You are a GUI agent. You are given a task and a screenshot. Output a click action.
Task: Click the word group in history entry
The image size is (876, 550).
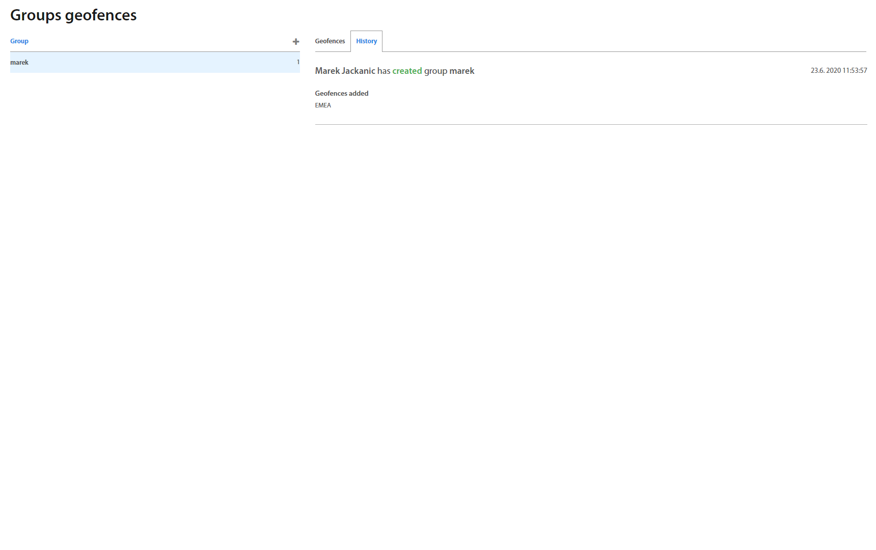click(x=435, y=71)
